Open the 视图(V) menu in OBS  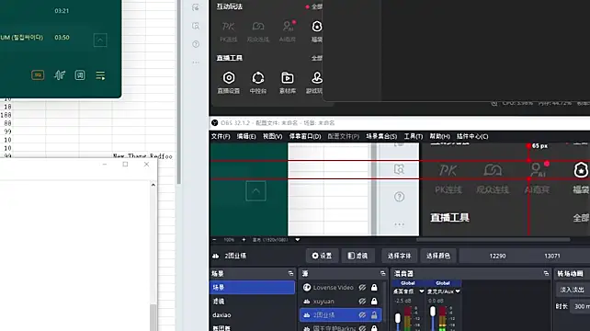tap(272, 136)
